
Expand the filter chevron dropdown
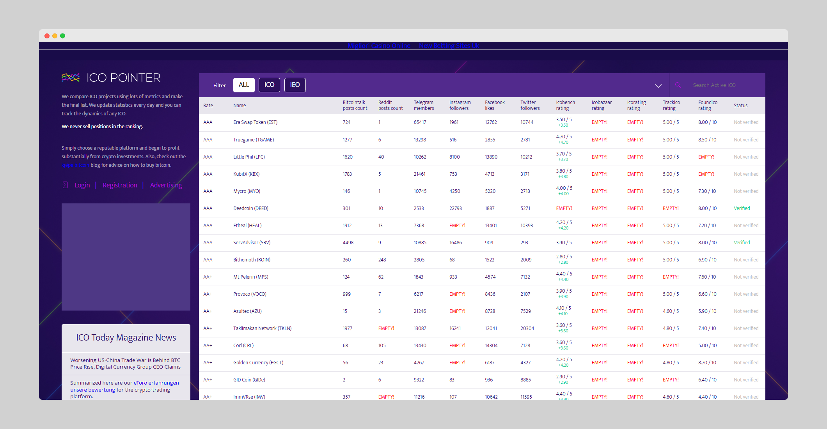pyautogui.click(x=658, y=86)
